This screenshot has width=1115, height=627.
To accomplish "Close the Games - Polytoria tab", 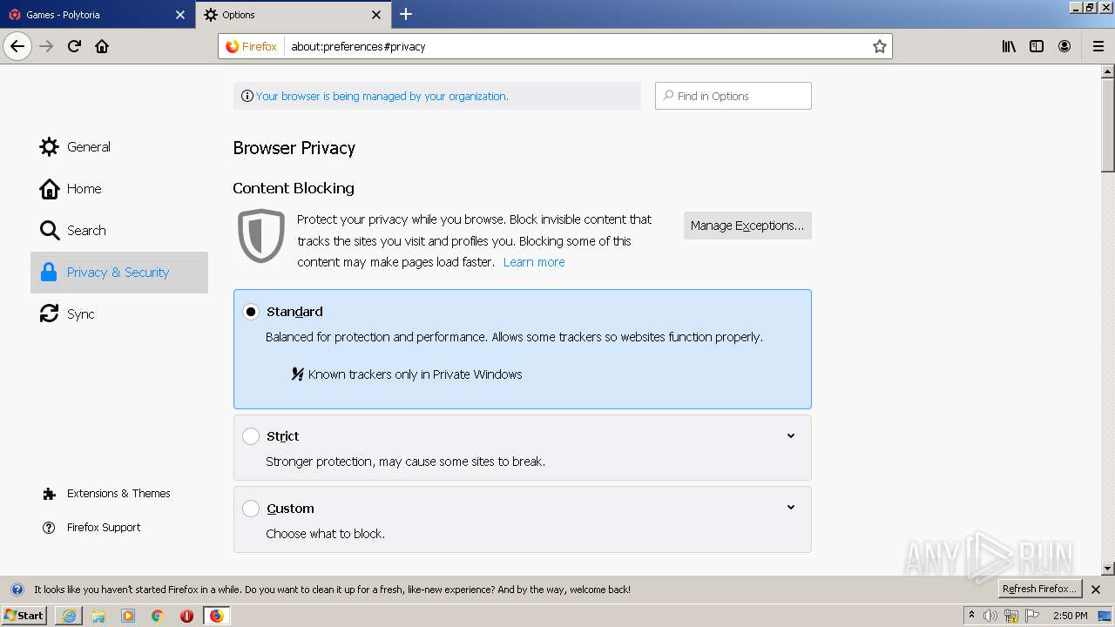I will pyautogui.click(x=180, y=15).
